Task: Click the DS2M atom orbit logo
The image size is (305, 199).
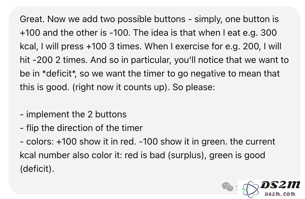Action: [250, 189]
